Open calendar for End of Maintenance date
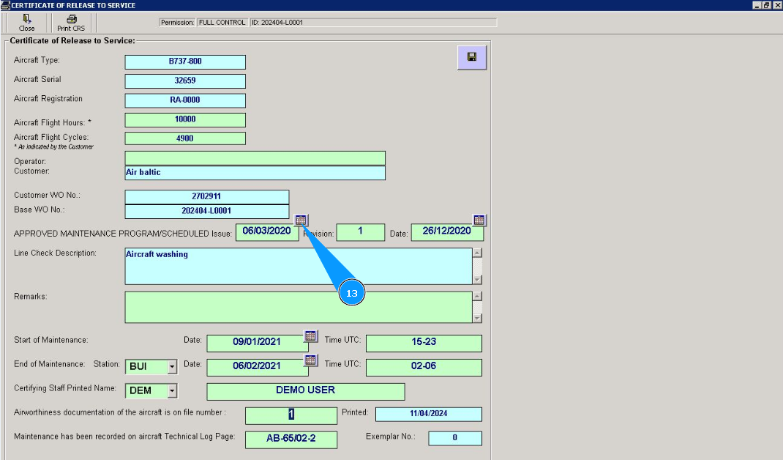783x460 pixels. [311, 360]
